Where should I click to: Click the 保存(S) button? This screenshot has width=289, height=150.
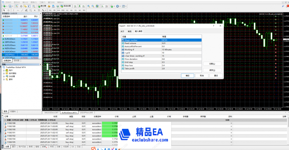pos(212,70)
